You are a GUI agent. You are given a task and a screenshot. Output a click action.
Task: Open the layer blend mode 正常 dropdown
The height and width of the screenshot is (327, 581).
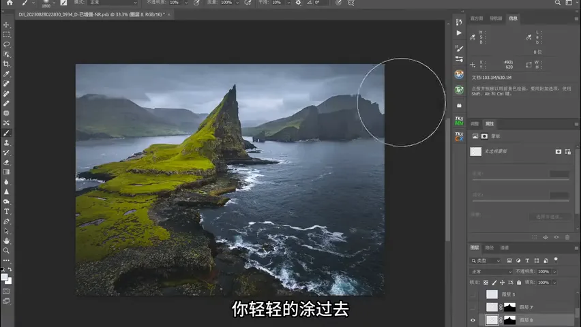(x=491, y=272)
